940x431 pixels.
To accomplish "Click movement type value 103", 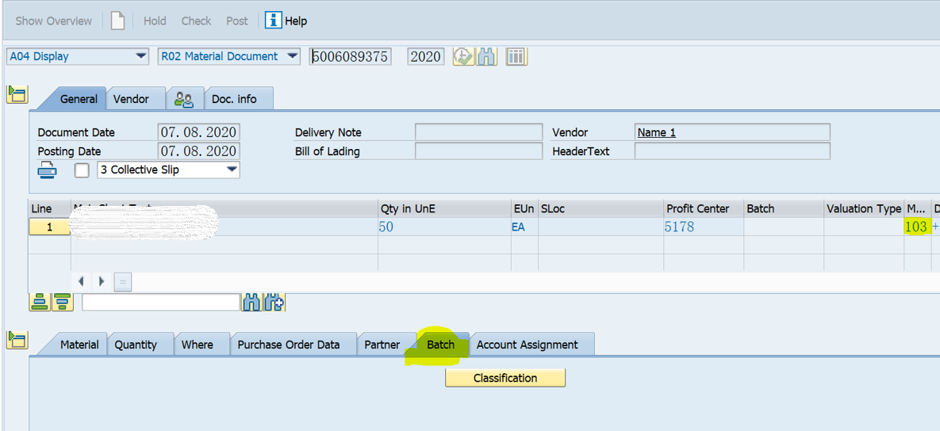I will (x=917, y=227).
